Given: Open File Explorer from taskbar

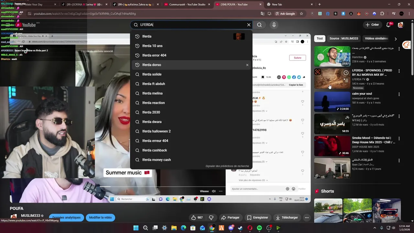Looking at the screenshot, I should (x=174, y=228).
